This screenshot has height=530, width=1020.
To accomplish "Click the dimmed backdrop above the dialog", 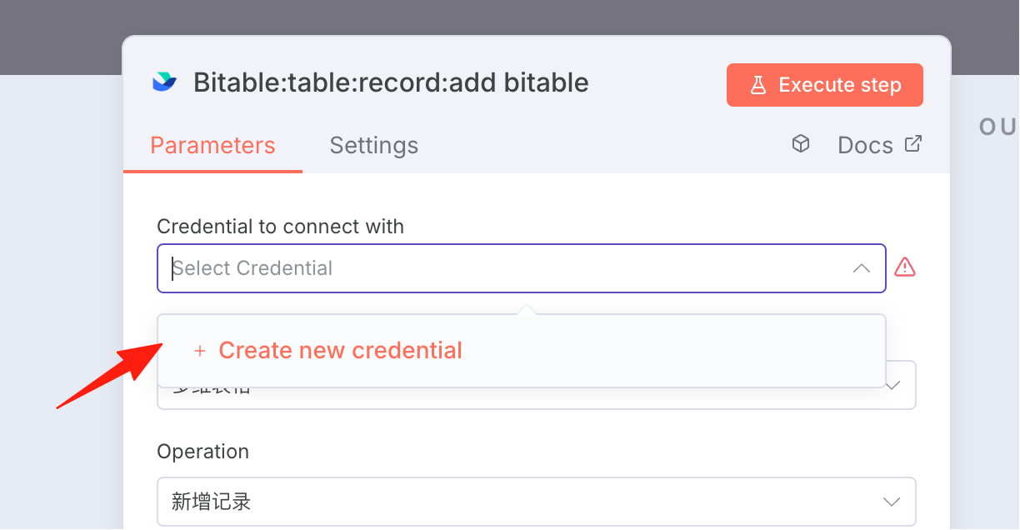I will pyautogui.click(x=510, y=17).
